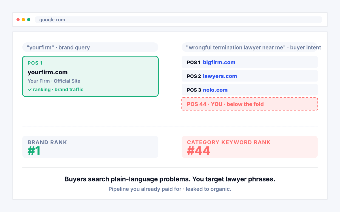Click the POS 2 result row
This screenshot has width=340, height=212.
(250, 76)
